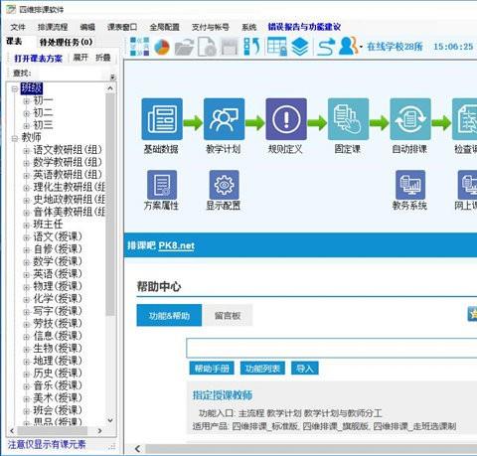
Task: Open the dropdown arrow on the 查找 field
Action: tap(113, 76)
